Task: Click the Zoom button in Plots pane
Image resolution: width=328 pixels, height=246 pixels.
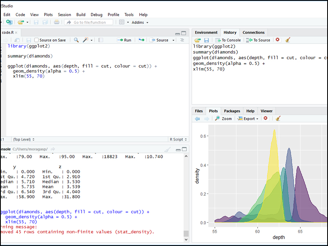Action: (x=223, y=118)
